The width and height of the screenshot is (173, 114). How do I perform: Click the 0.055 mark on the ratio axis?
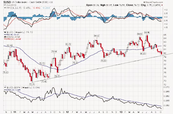(167, 101)
